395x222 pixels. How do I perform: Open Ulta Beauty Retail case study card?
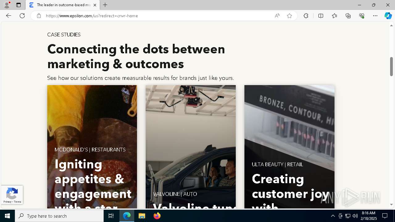(289, 147)
